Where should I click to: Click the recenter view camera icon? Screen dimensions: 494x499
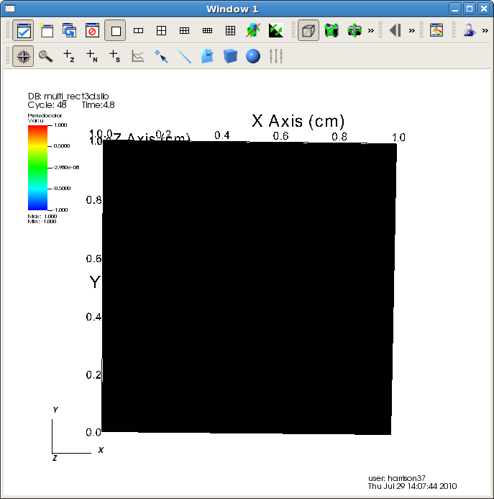point(355,30)
